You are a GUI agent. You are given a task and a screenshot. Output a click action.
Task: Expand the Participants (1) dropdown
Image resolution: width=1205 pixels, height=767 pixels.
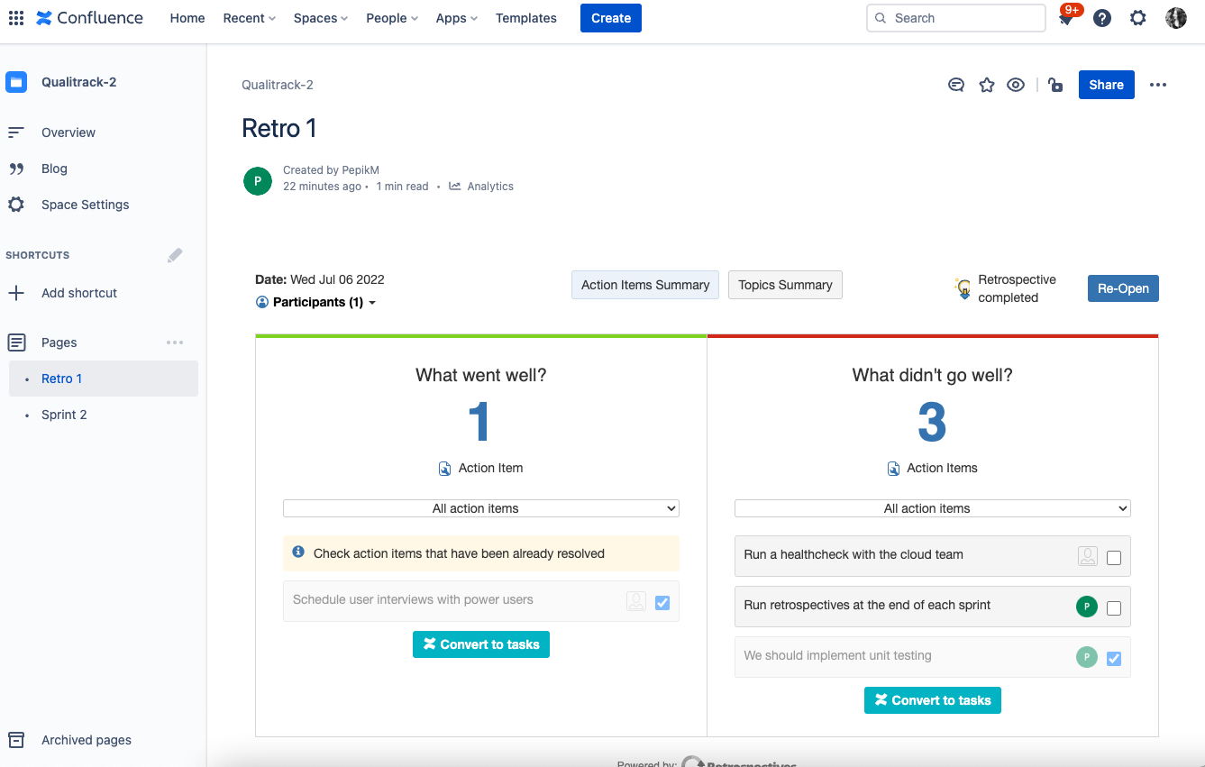point(315,302)
